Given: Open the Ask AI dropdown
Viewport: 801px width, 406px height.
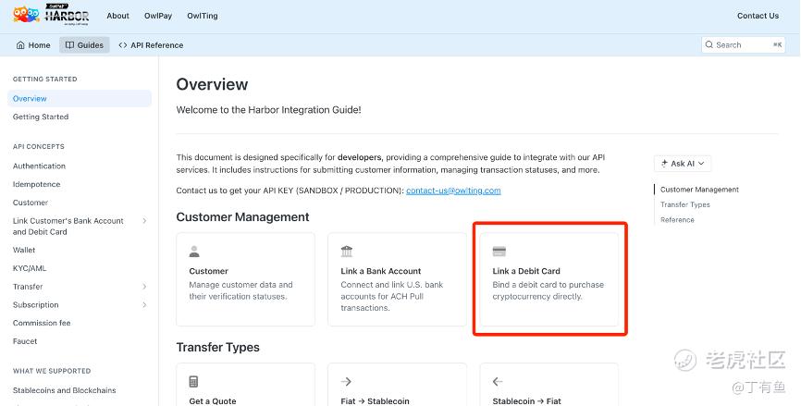Looking at the screenshot, I should tap(683, 164).
